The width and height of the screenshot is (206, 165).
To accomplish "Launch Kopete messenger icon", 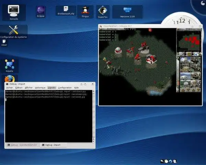I will [x=10, y=66].
